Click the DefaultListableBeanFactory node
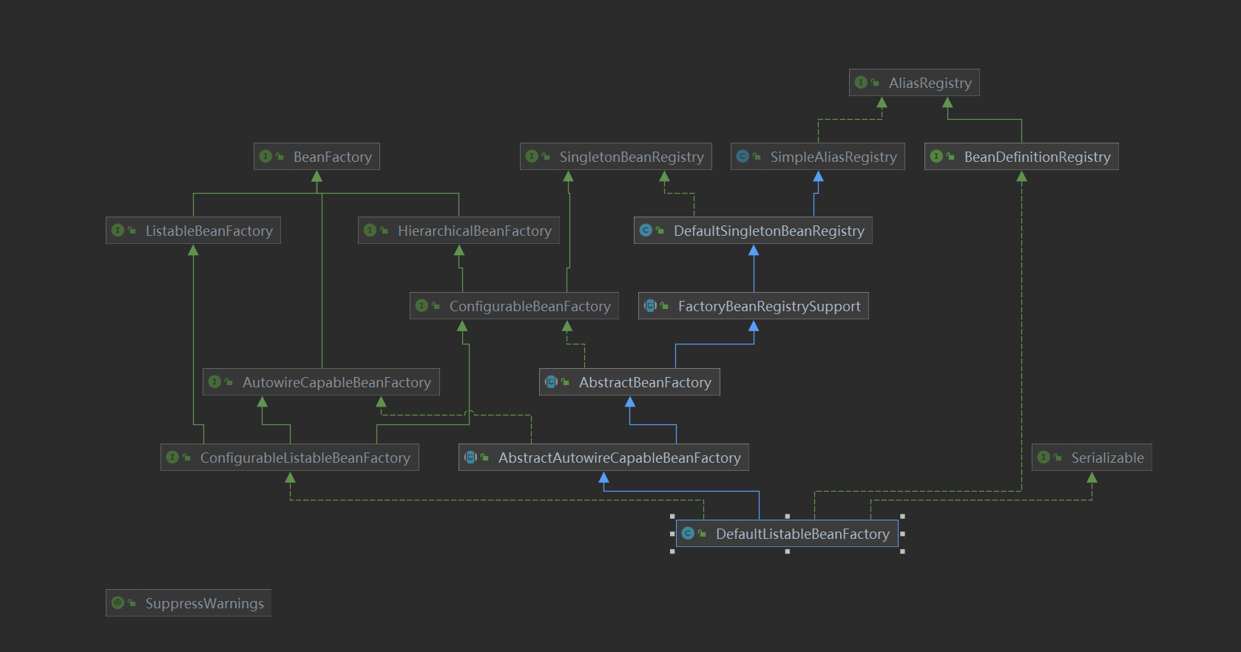Screen dimensions: 1241x652 tap(787, 534)
